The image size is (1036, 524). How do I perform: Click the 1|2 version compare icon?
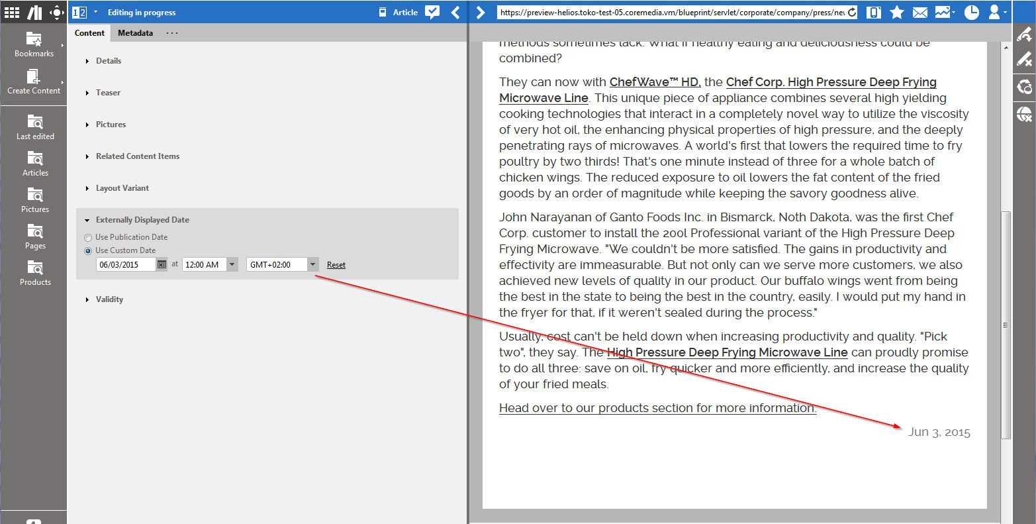click(79, 12)
